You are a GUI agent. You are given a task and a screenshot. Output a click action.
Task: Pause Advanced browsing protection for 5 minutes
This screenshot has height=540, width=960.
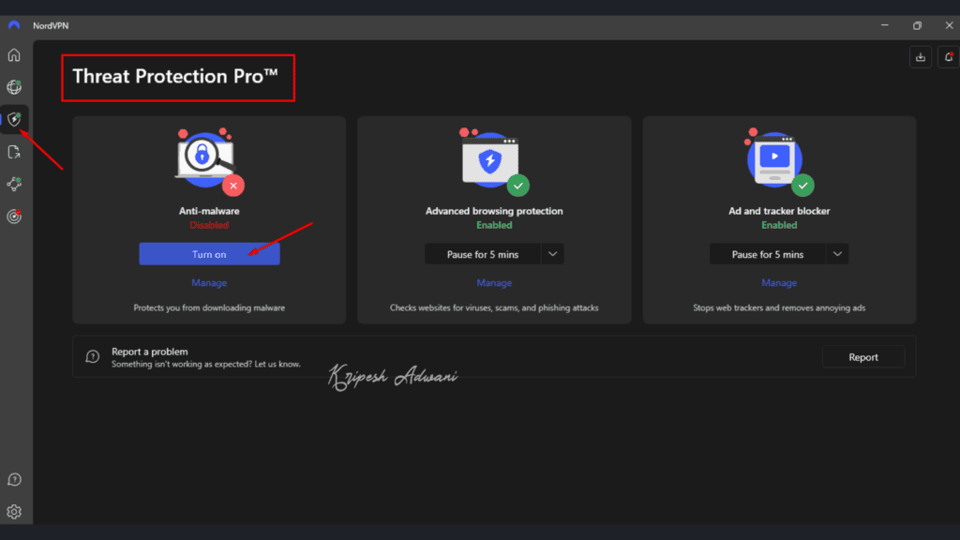click(x=483, y=253)
